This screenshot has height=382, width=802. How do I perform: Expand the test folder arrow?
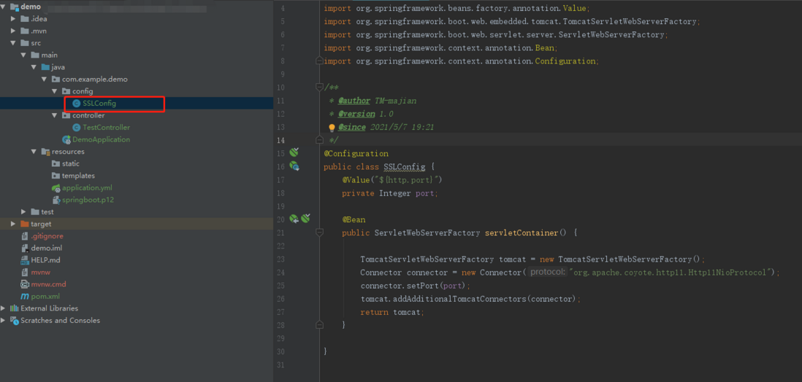tap(23, 212)
